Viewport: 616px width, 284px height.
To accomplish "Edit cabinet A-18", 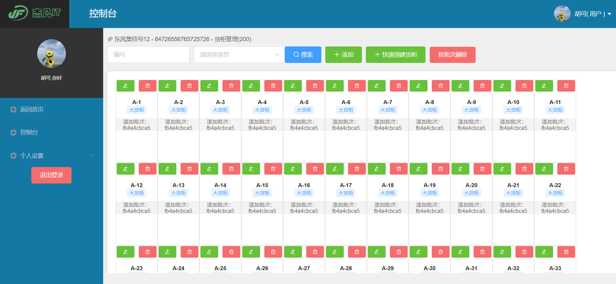I will [x=377, y=169].
